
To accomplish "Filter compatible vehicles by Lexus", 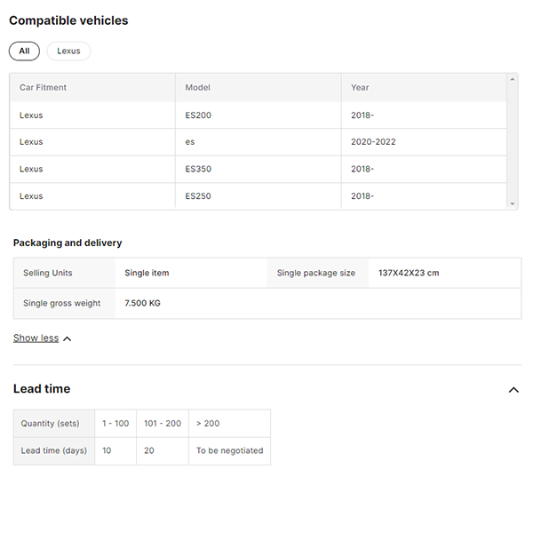I will [68, 51].
